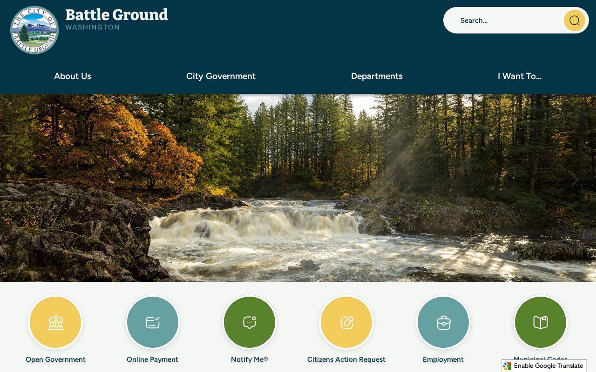The height and width of the screenshot is (372, 596).
Task: Click the Google Translate logo icon
Action: pyautogui.click(x=508, y=366)
